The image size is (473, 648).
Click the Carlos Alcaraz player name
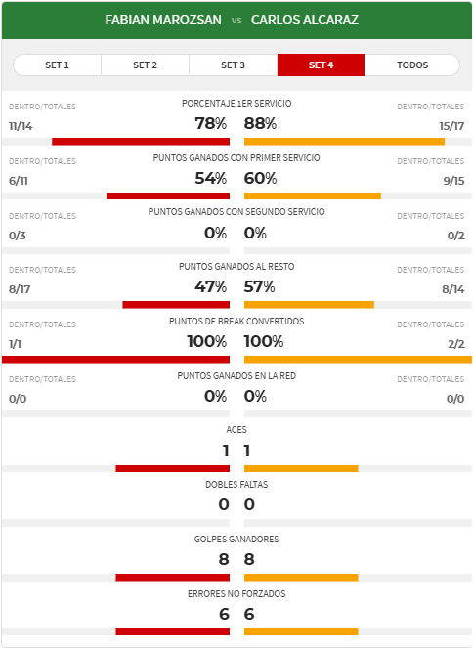coord(305,20)
